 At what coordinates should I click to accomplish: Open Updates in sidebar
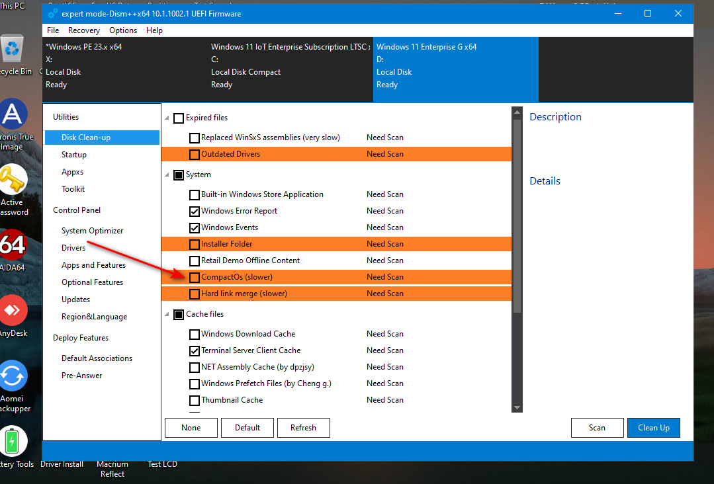[75, 300]
